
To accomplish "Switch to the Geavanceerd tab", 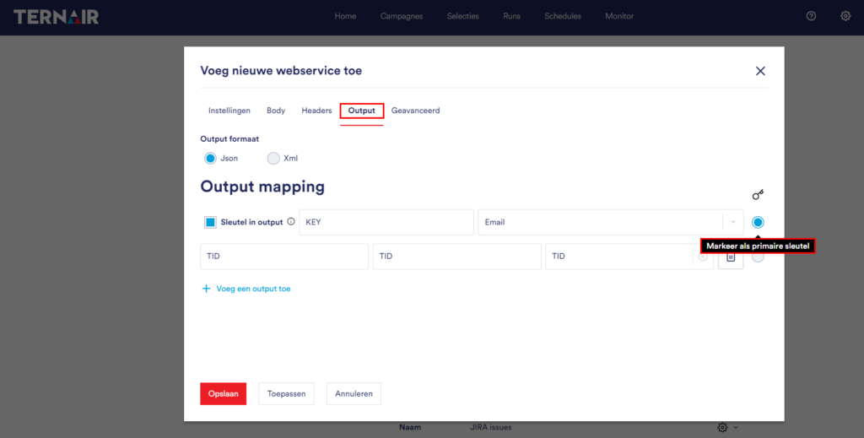I will point(415,111).
